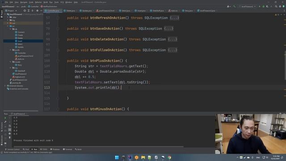
Task: Open Chrome from the taskbar
Action: [x=169, y=157]
